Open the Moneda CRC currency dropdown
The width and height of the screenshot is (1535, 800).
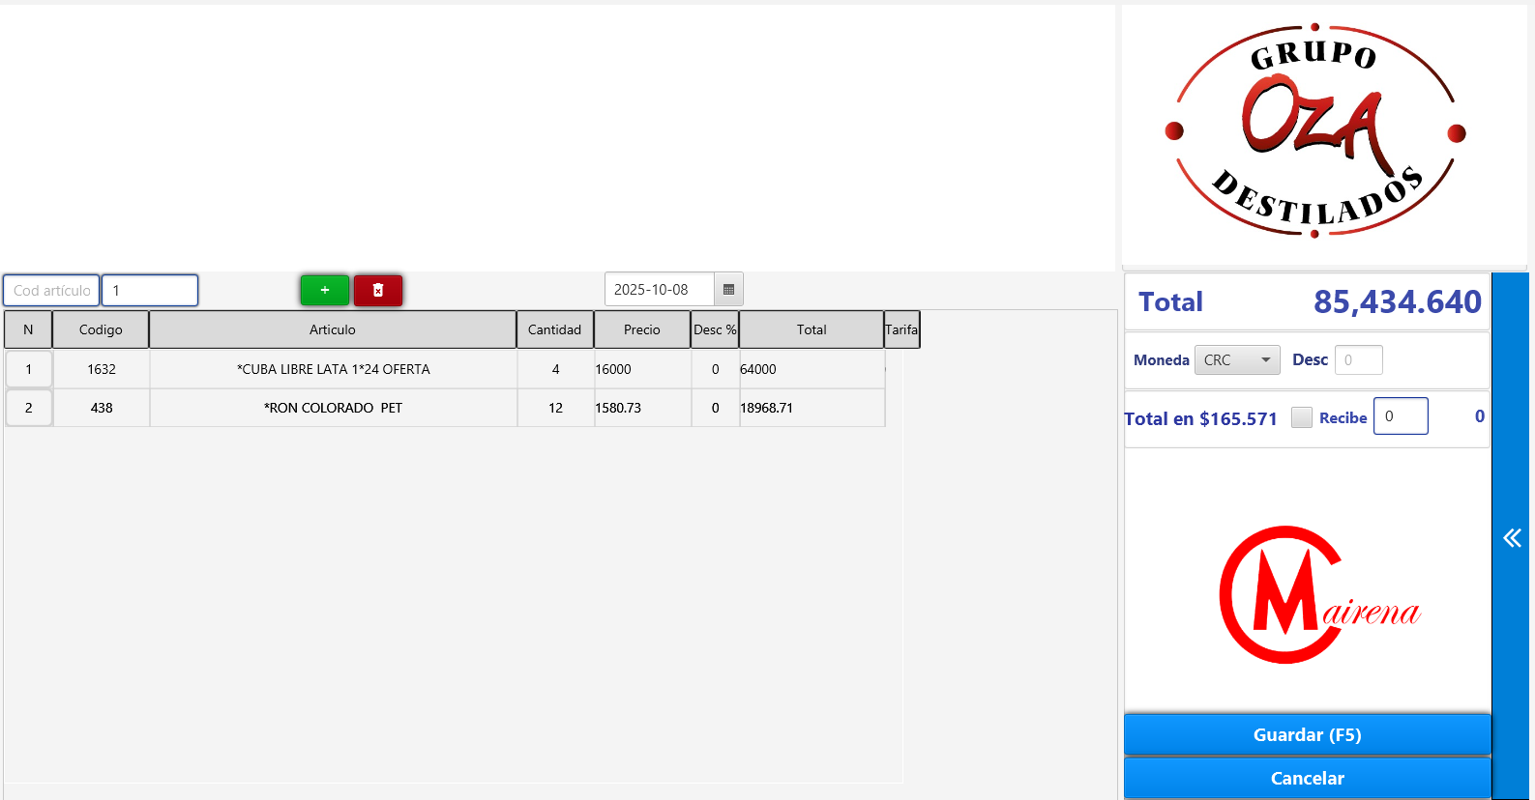pyautogui.click(x=1236, y=360)
